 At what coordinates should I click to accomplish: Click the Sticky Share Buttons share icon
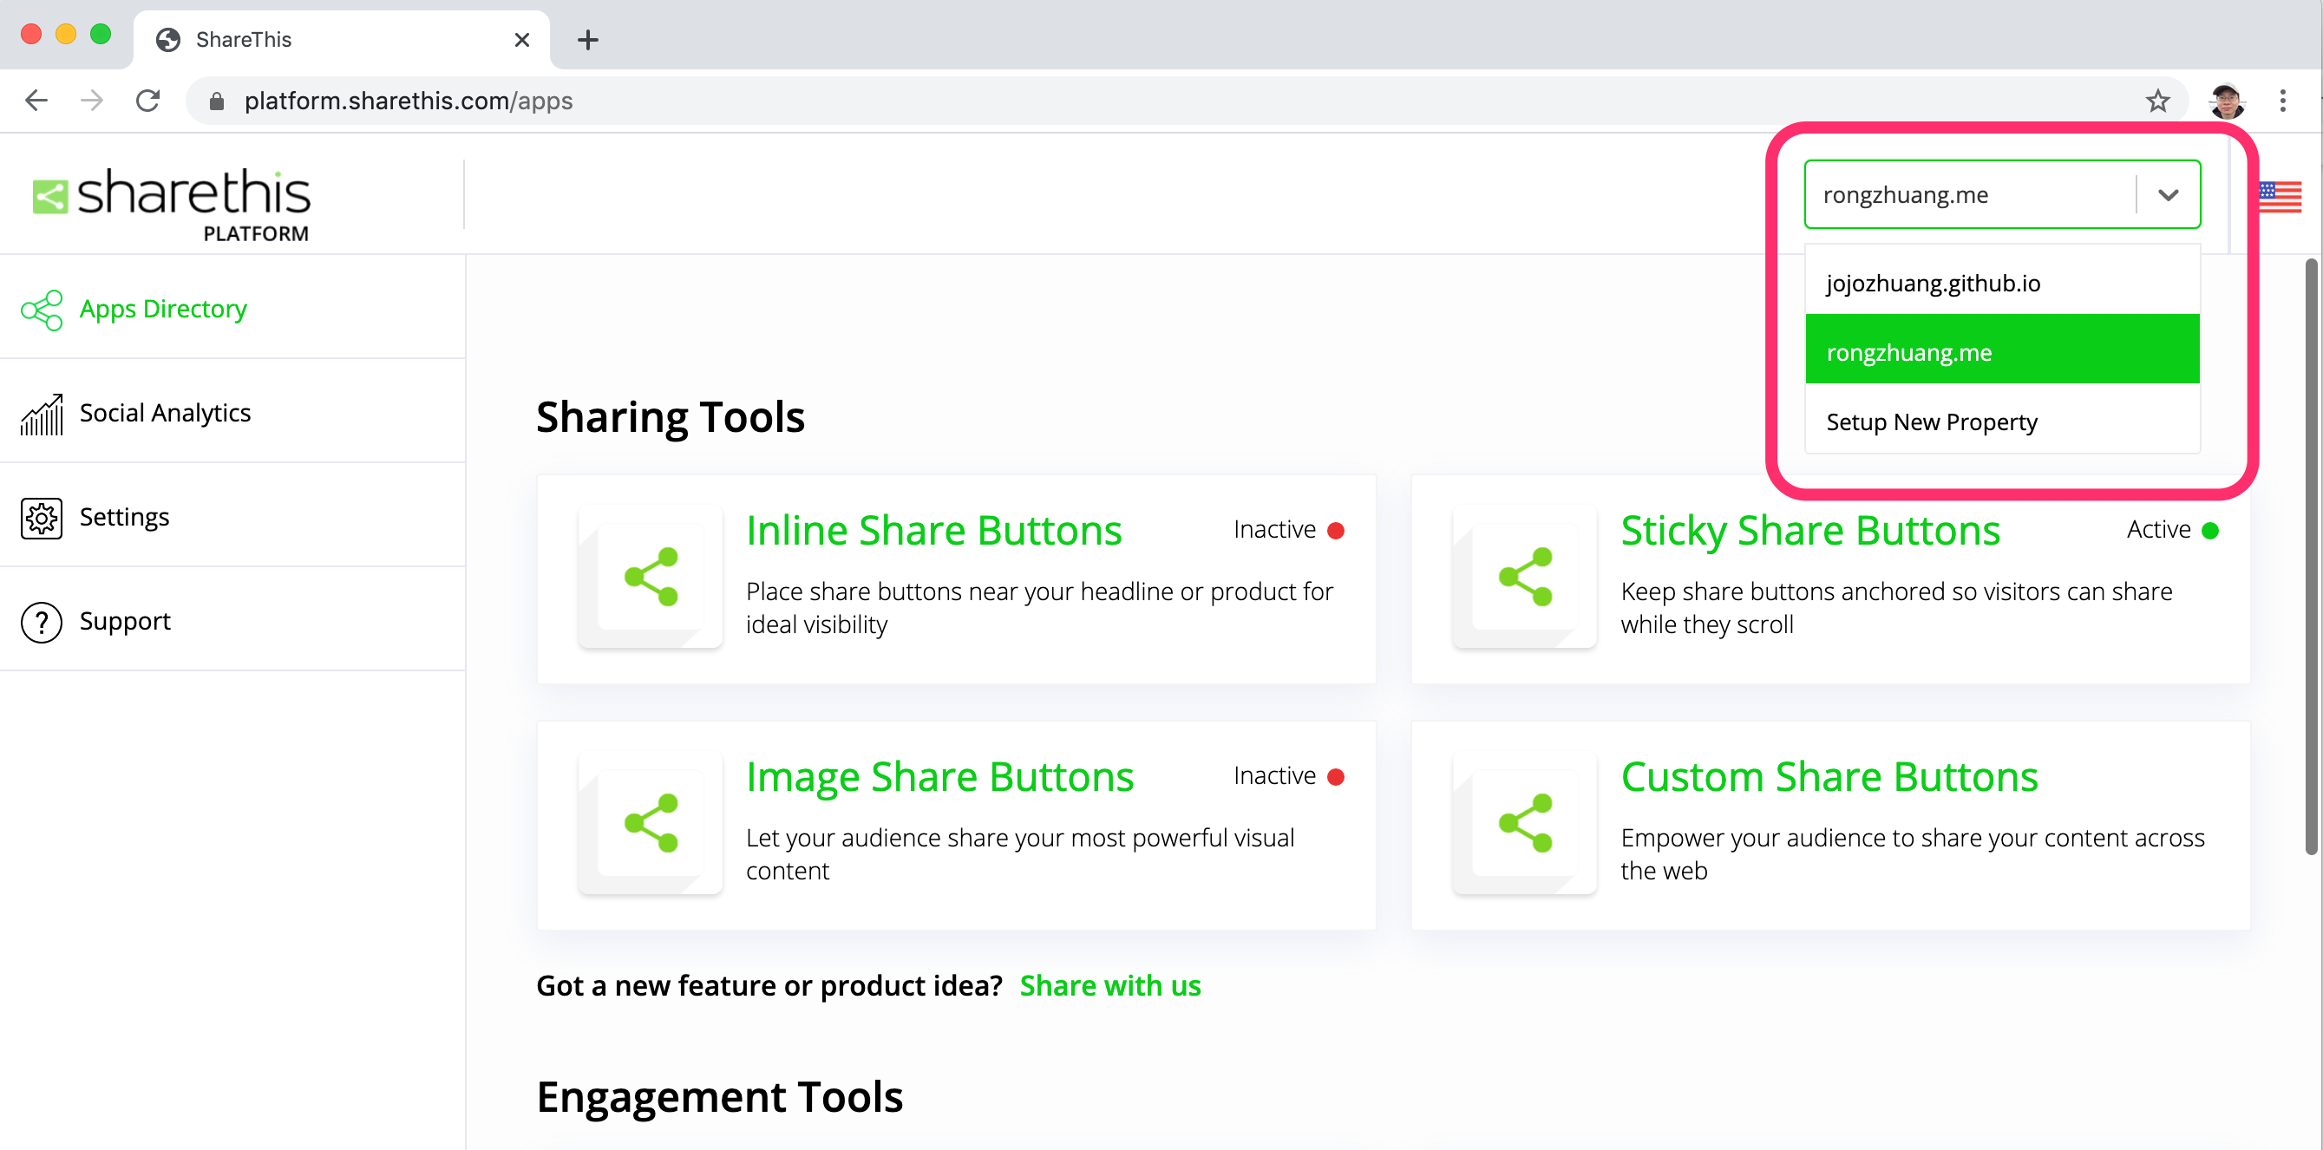[1525, 578]
